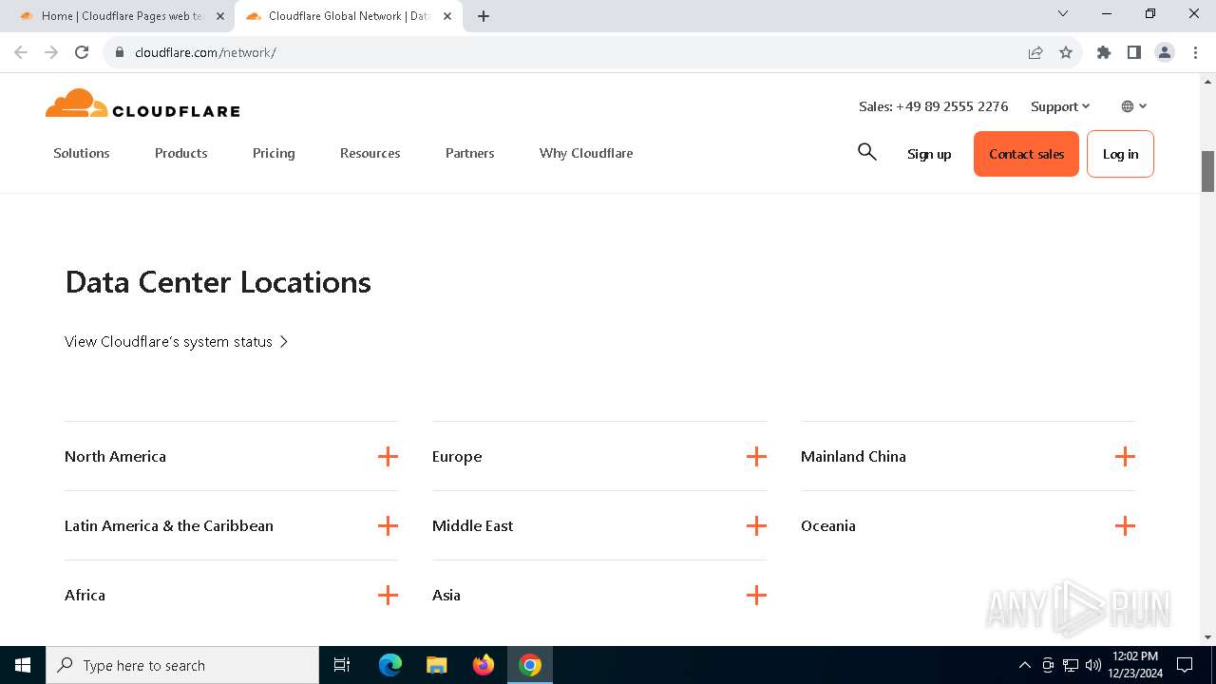View site security lock info

pyautogui.click(x=120, y=52)
